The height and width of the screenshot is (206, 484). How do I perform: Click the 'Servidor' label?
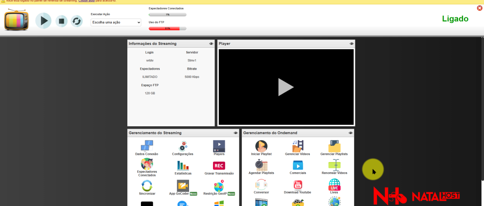pyautogui.click(x=192, y=52)
